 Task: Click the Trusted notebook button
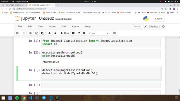(137, 27)
